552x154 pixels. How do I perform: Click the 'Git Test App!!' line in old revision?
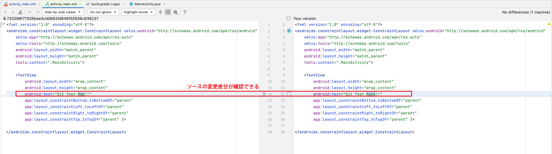pos(58,94)
